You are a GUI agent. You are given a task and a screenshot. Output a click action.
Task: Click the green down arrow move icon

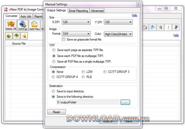pyautogui.click(x=16, y=36)
